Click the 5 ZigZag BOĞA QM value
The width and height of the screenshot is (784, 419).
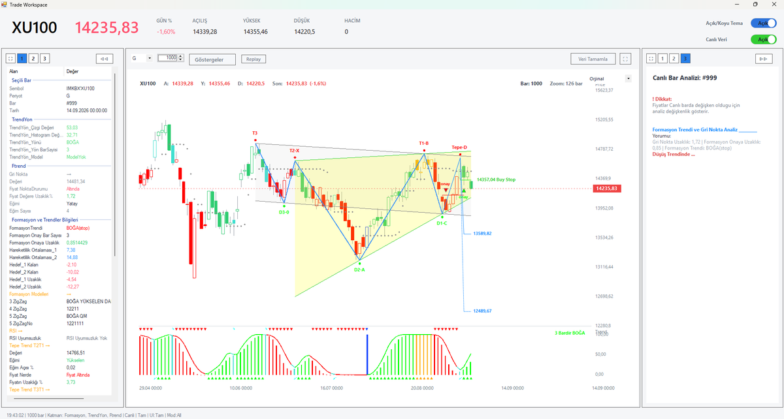coord(77,316)
